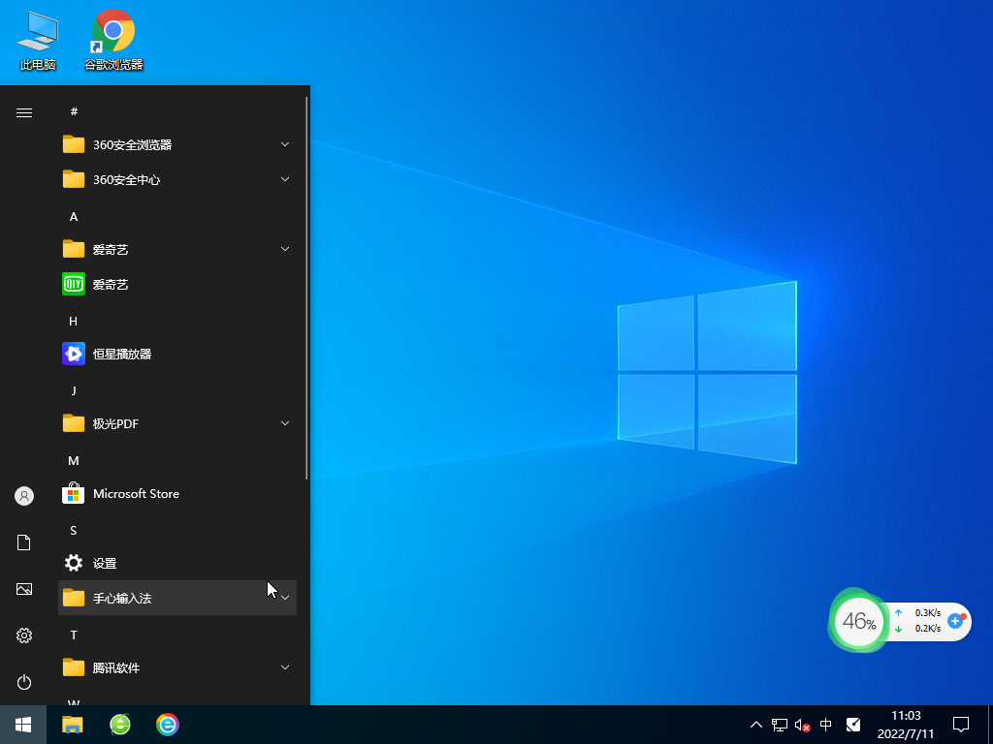Launch the 爱奇艺 video app
Image resolution: width=993 pixels, height=744 pixels.
pyautogui.click(x=108, y=284)
